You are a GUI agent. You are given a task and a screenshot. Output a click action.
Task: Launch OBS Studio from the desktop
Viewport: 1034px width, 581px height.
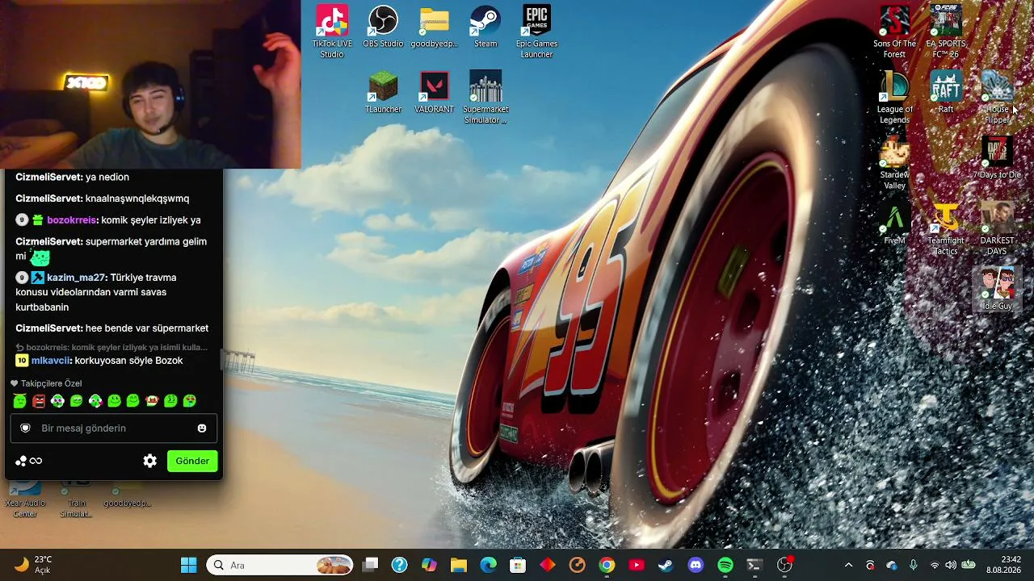(x=383, y=27)
